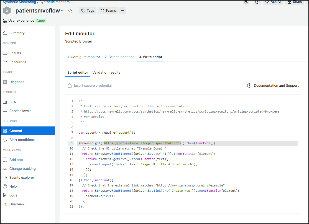
Task: Click the 'Create New' string on line 18
Action: pos(181,191)
